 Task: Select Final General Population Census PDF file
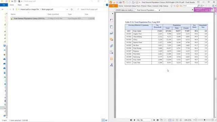[x=53, y=18]
